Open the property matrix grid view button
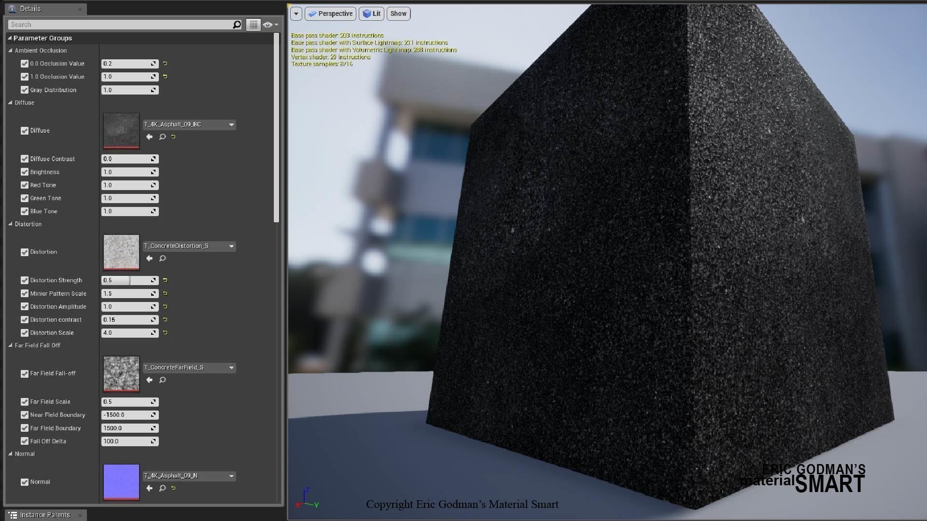The height and width of the screenshot is (521, 927). point(253,25)
